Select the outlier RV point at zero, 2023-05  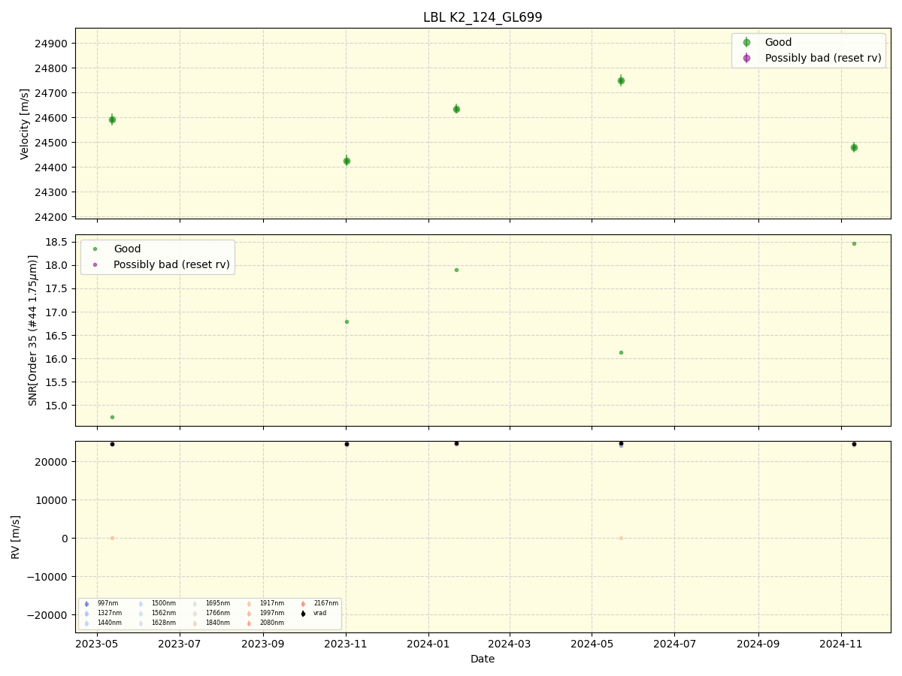click(112, 538)
